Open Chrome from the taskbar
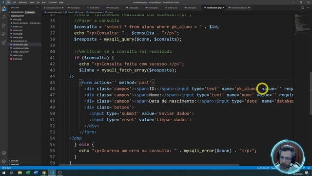Image resolution: width=312 pixels, height=176 pixels. click(44, 173)
